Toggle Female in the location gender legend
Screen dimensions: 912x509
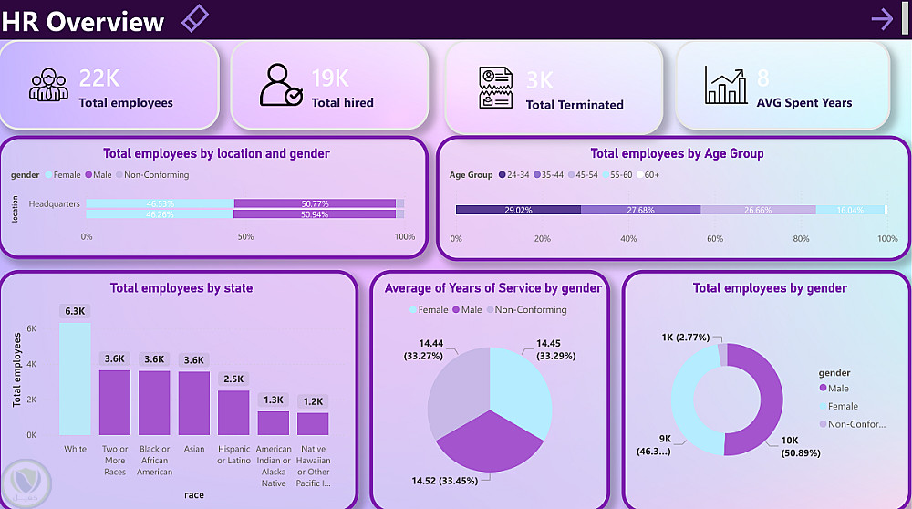pyautogui.click(x=63, y=174)
